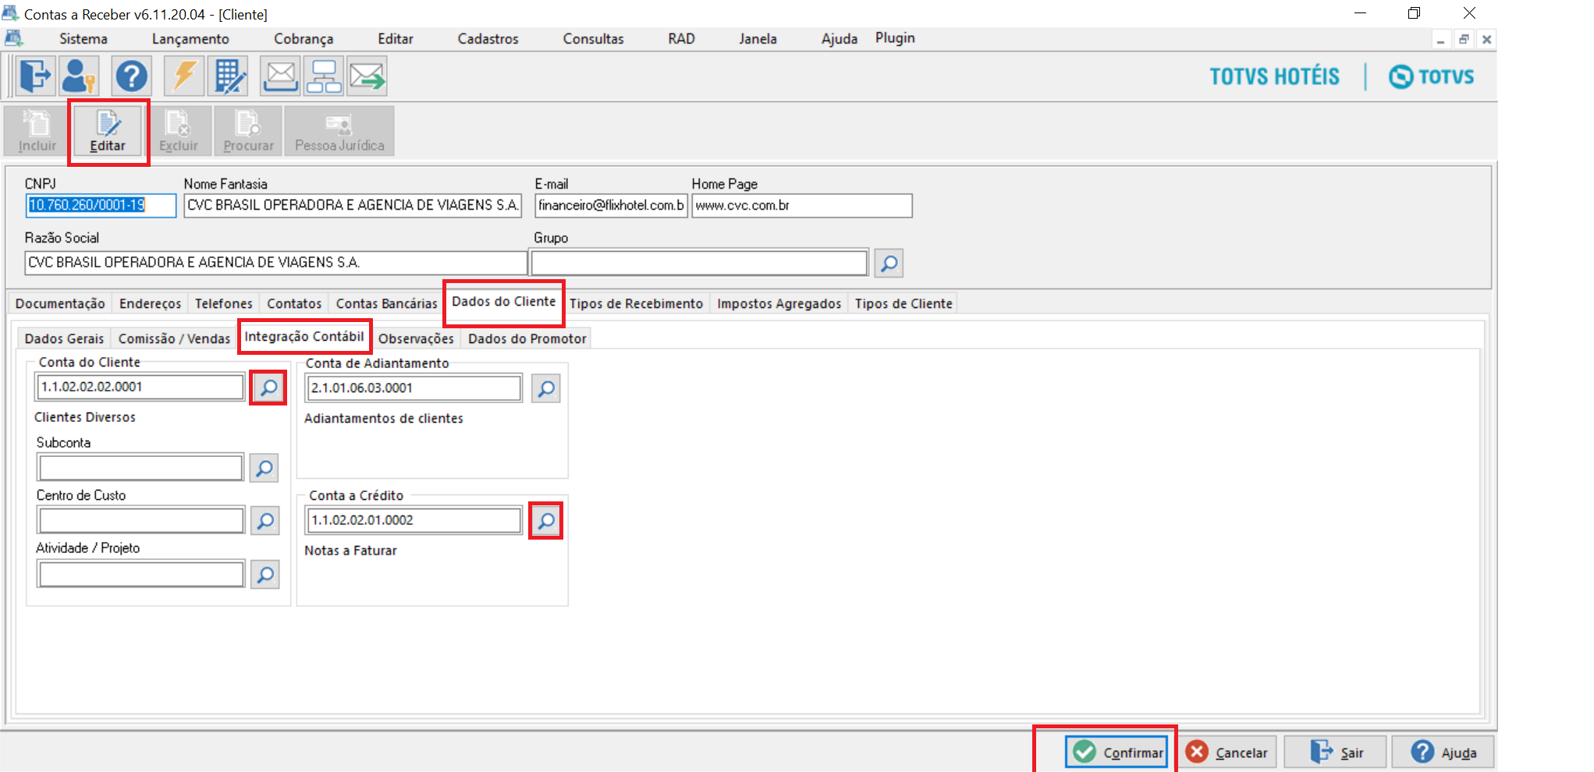This screenshot has width=1594, height=772.
Task: Open the Janela menu
Action: [758, 39]
